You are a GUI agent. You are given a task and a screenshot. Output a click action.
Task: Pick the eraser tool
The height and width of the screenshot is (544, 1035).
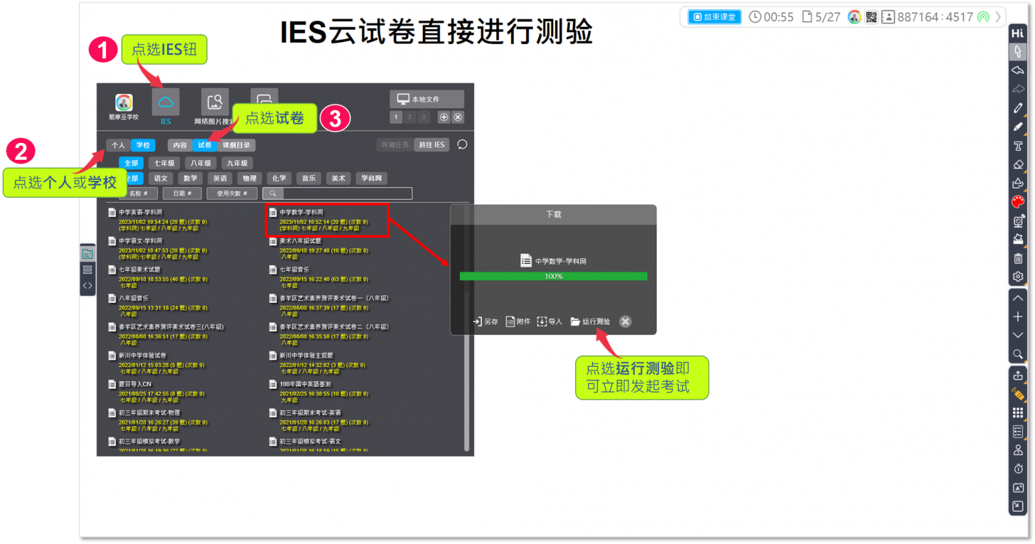click(x=1018, y=164)
